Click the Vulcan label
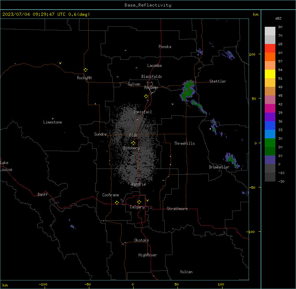This screenshot has height=289, width=296. (186, 272)
